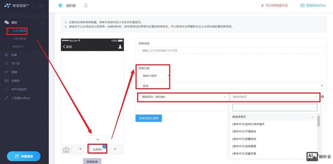Image resolution: width=333 pixels, height=164 pixels.
Task: Click the notification bell icon
Action: [x=86, y=5]
